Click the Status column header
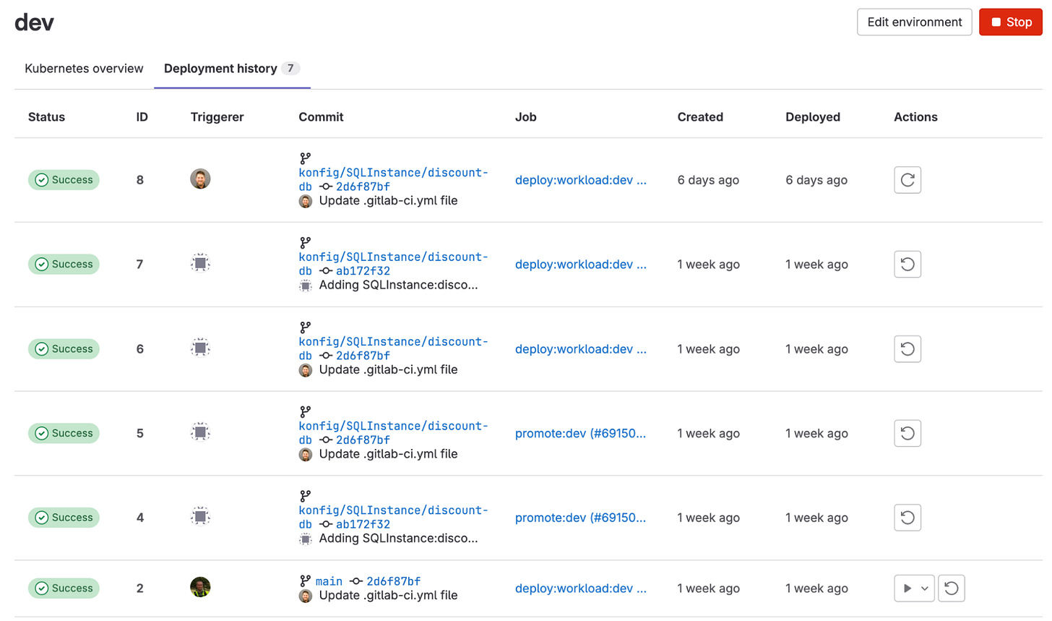 (x=46, y=117)
